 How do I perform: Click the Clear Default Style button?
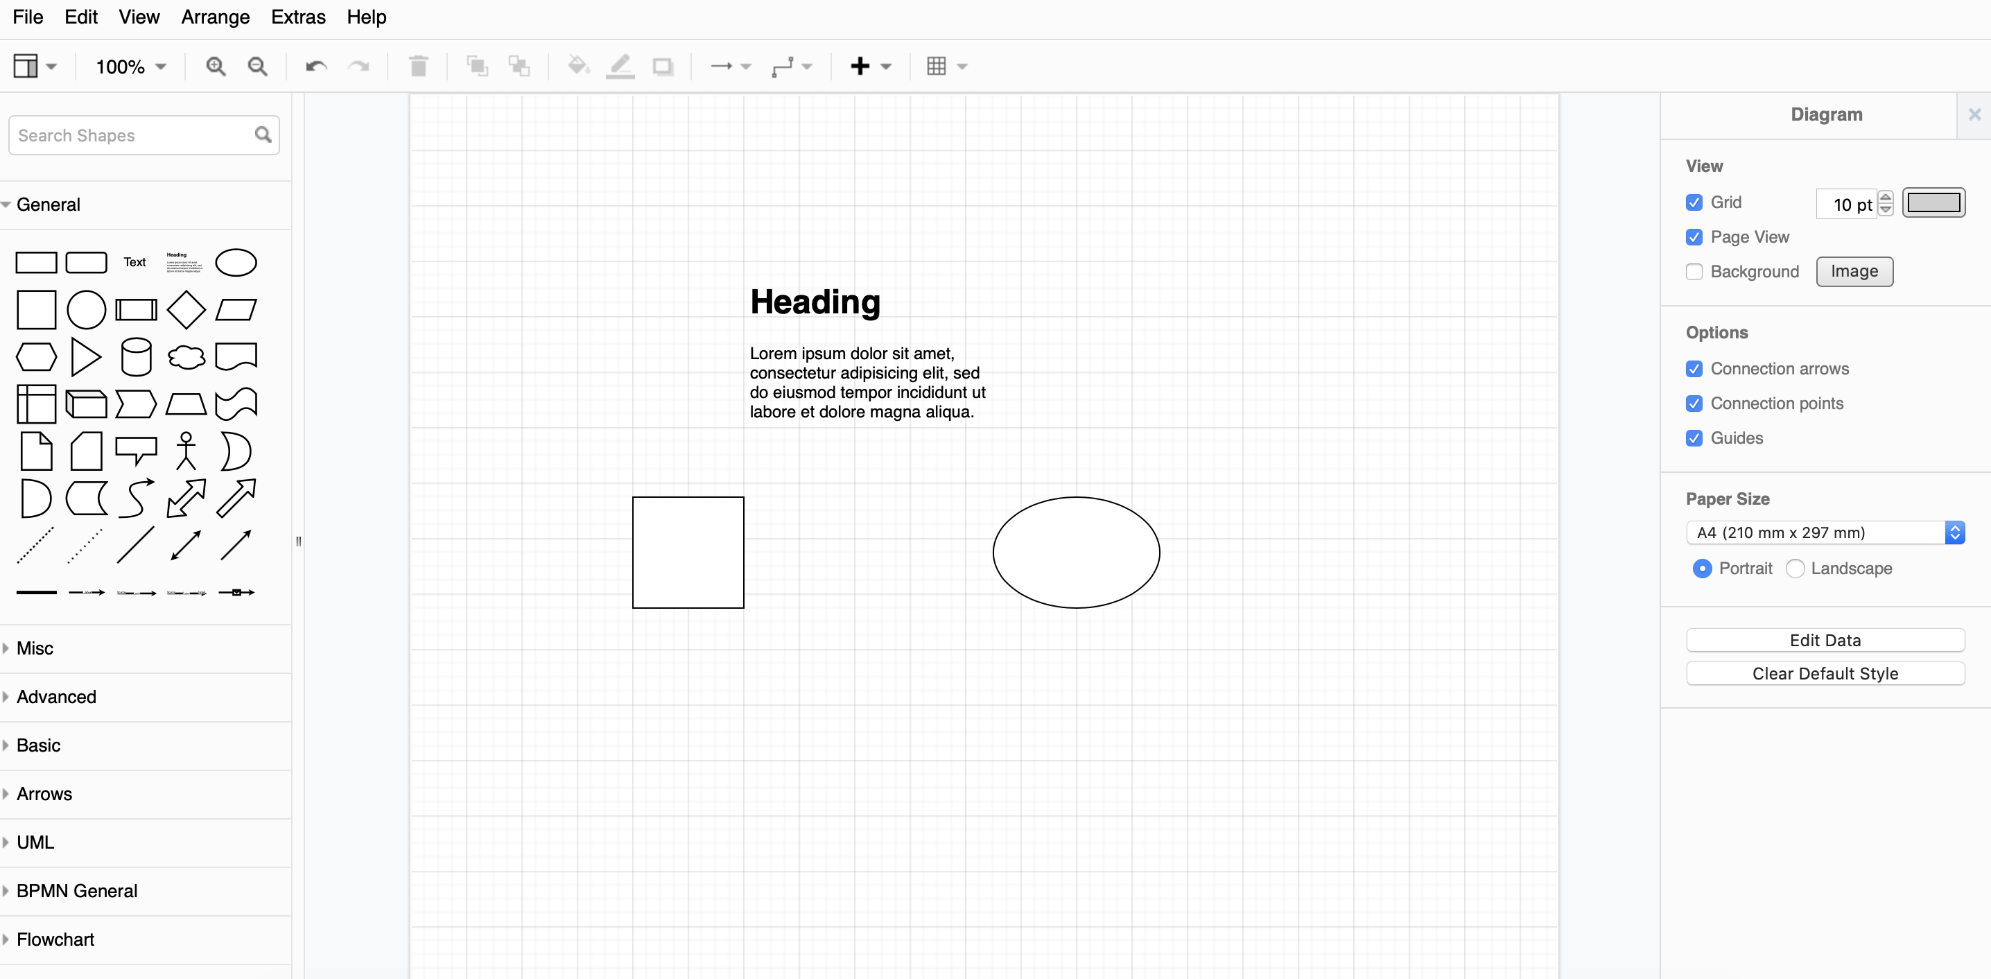click(x=1826, y=674)
